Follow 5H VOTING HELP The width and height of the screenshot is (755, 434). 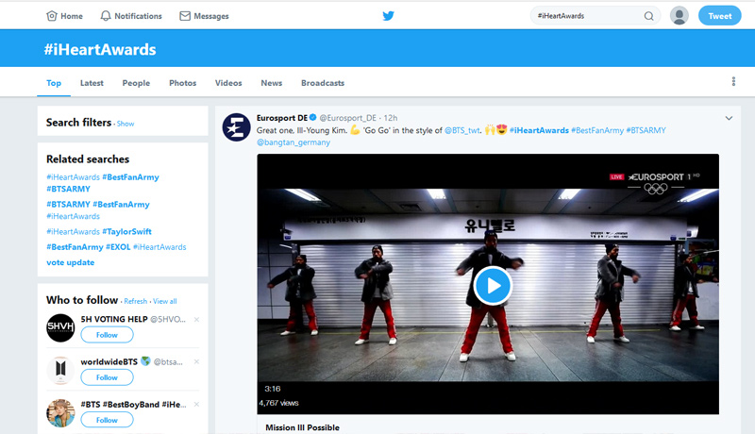(107, 335)
